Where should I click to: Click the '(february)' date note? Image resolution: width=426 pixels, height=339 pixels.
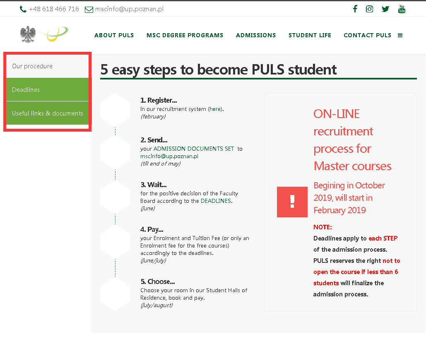[x=153, y=117]
